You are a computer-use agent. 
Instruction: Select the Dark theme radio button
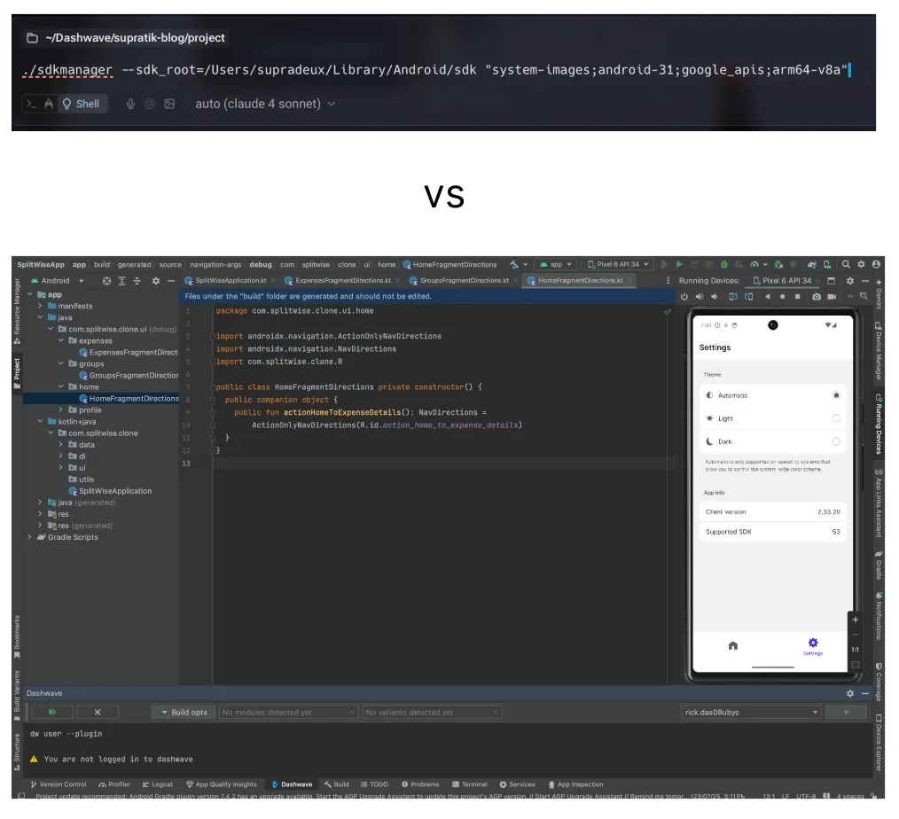click(x=835, y=441)
